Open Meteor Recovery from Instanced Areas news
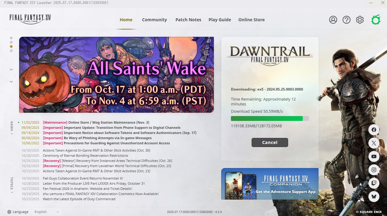 tap(107, 161)
